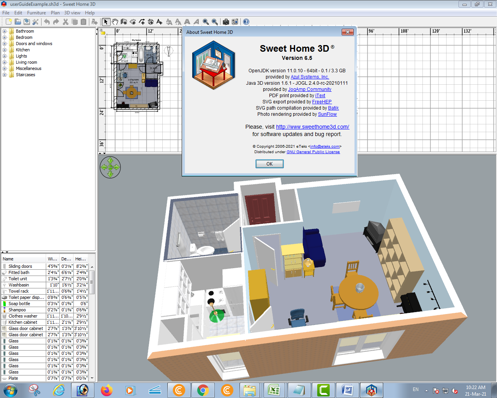This screenshot has height=398, width=497.
Task: Click the Undo arrow in the toolbar
Action: [x=47, y=22]
